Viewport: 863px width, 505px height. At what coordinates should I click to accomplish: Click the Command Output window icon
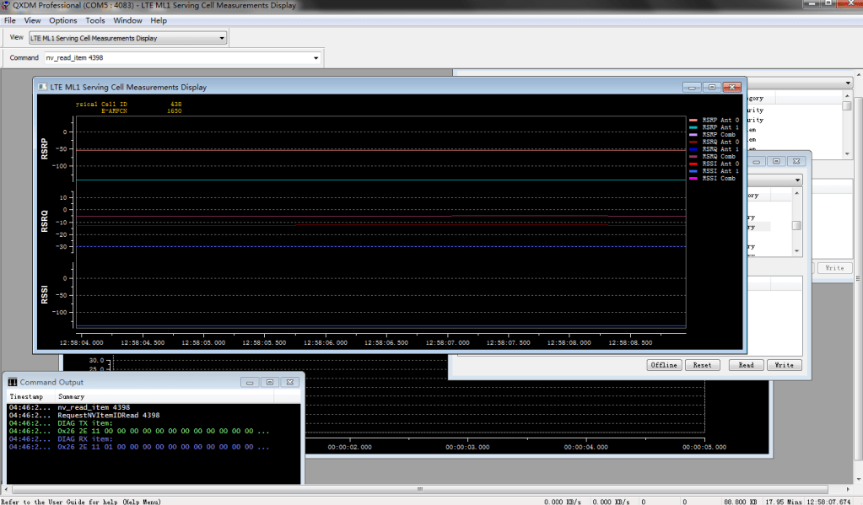(x=13, y=382)
